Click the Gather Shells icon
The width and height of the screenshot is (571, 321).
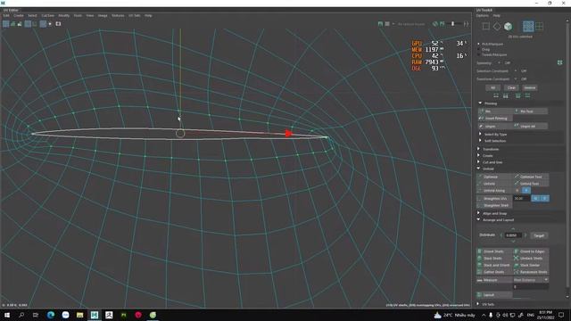coord(480,272)
